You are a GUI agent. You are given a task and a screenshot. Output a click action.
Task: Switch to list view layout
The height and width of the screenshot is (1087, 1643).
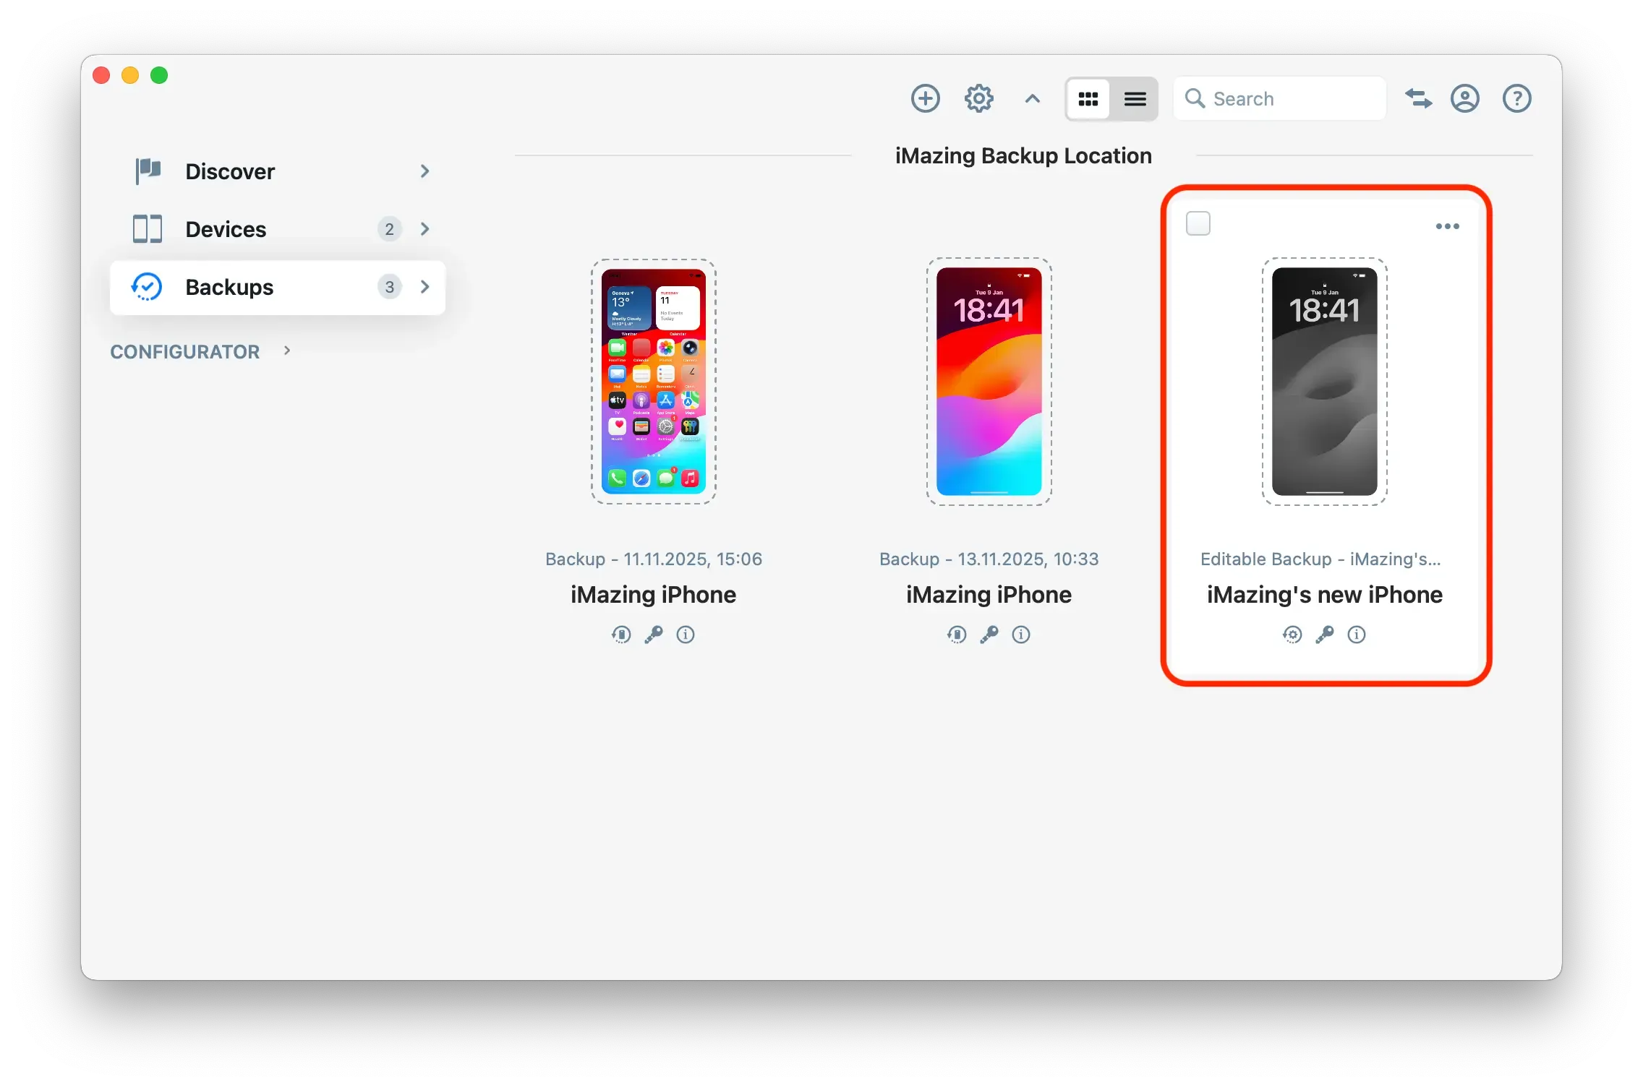click(x=1135, y=98)
